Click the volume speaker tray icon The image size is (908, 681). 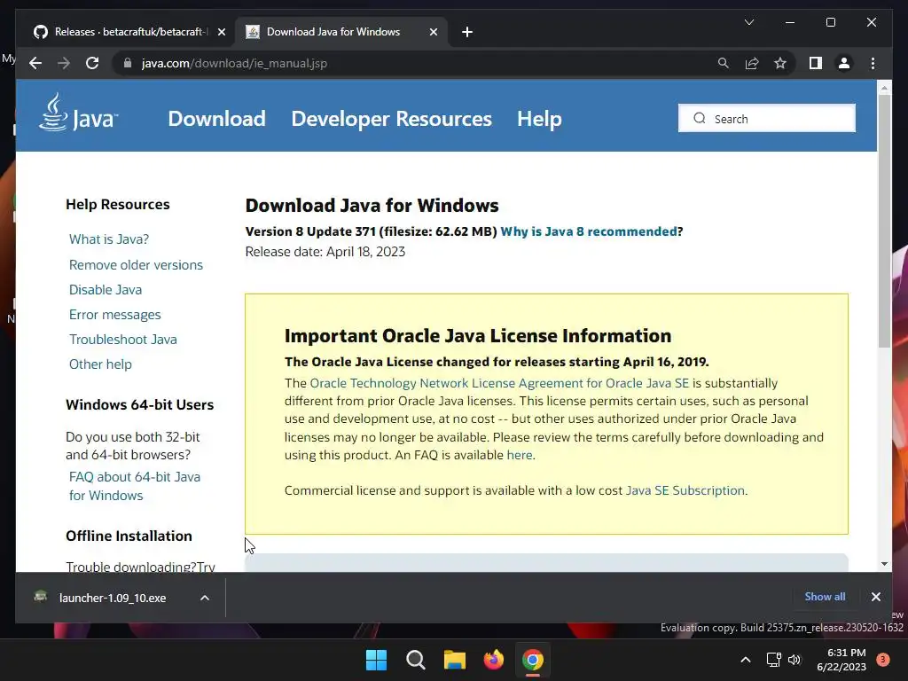click(794, 660)
